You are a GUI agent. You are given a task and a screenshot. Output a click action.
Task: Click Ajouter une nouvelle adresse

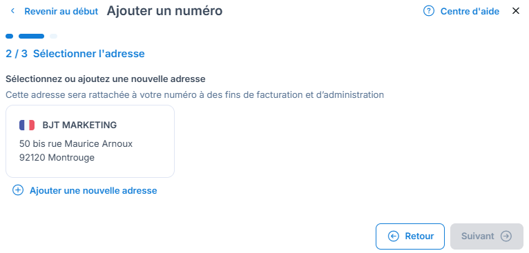(93, 191)
